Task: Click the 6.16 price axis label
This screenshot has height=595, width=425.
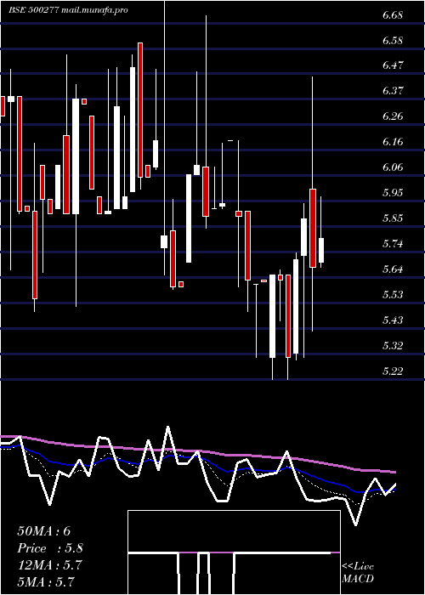Action: coord(393,142)
